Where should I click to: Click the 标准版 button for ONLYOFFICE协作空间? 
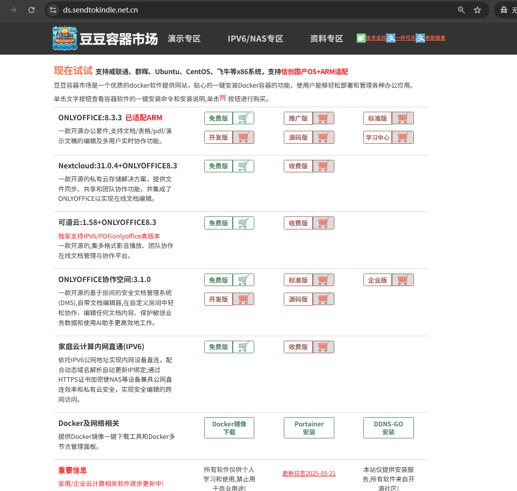(x=298, y=280)
